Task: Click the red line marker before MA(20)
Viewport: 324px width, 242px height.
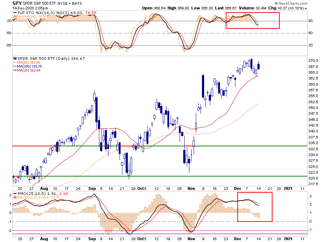Action: [15, 70]
